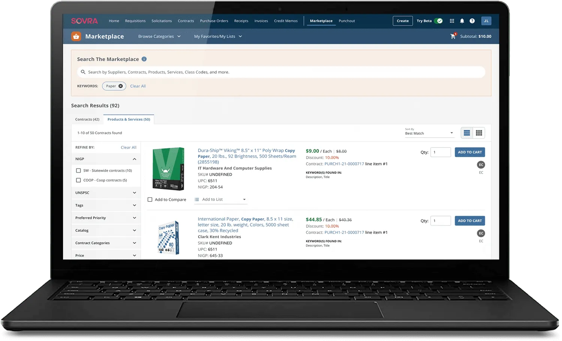562x341 pixels.
Task: Click the magnifying glass search icon
Action: coord(83,72)
